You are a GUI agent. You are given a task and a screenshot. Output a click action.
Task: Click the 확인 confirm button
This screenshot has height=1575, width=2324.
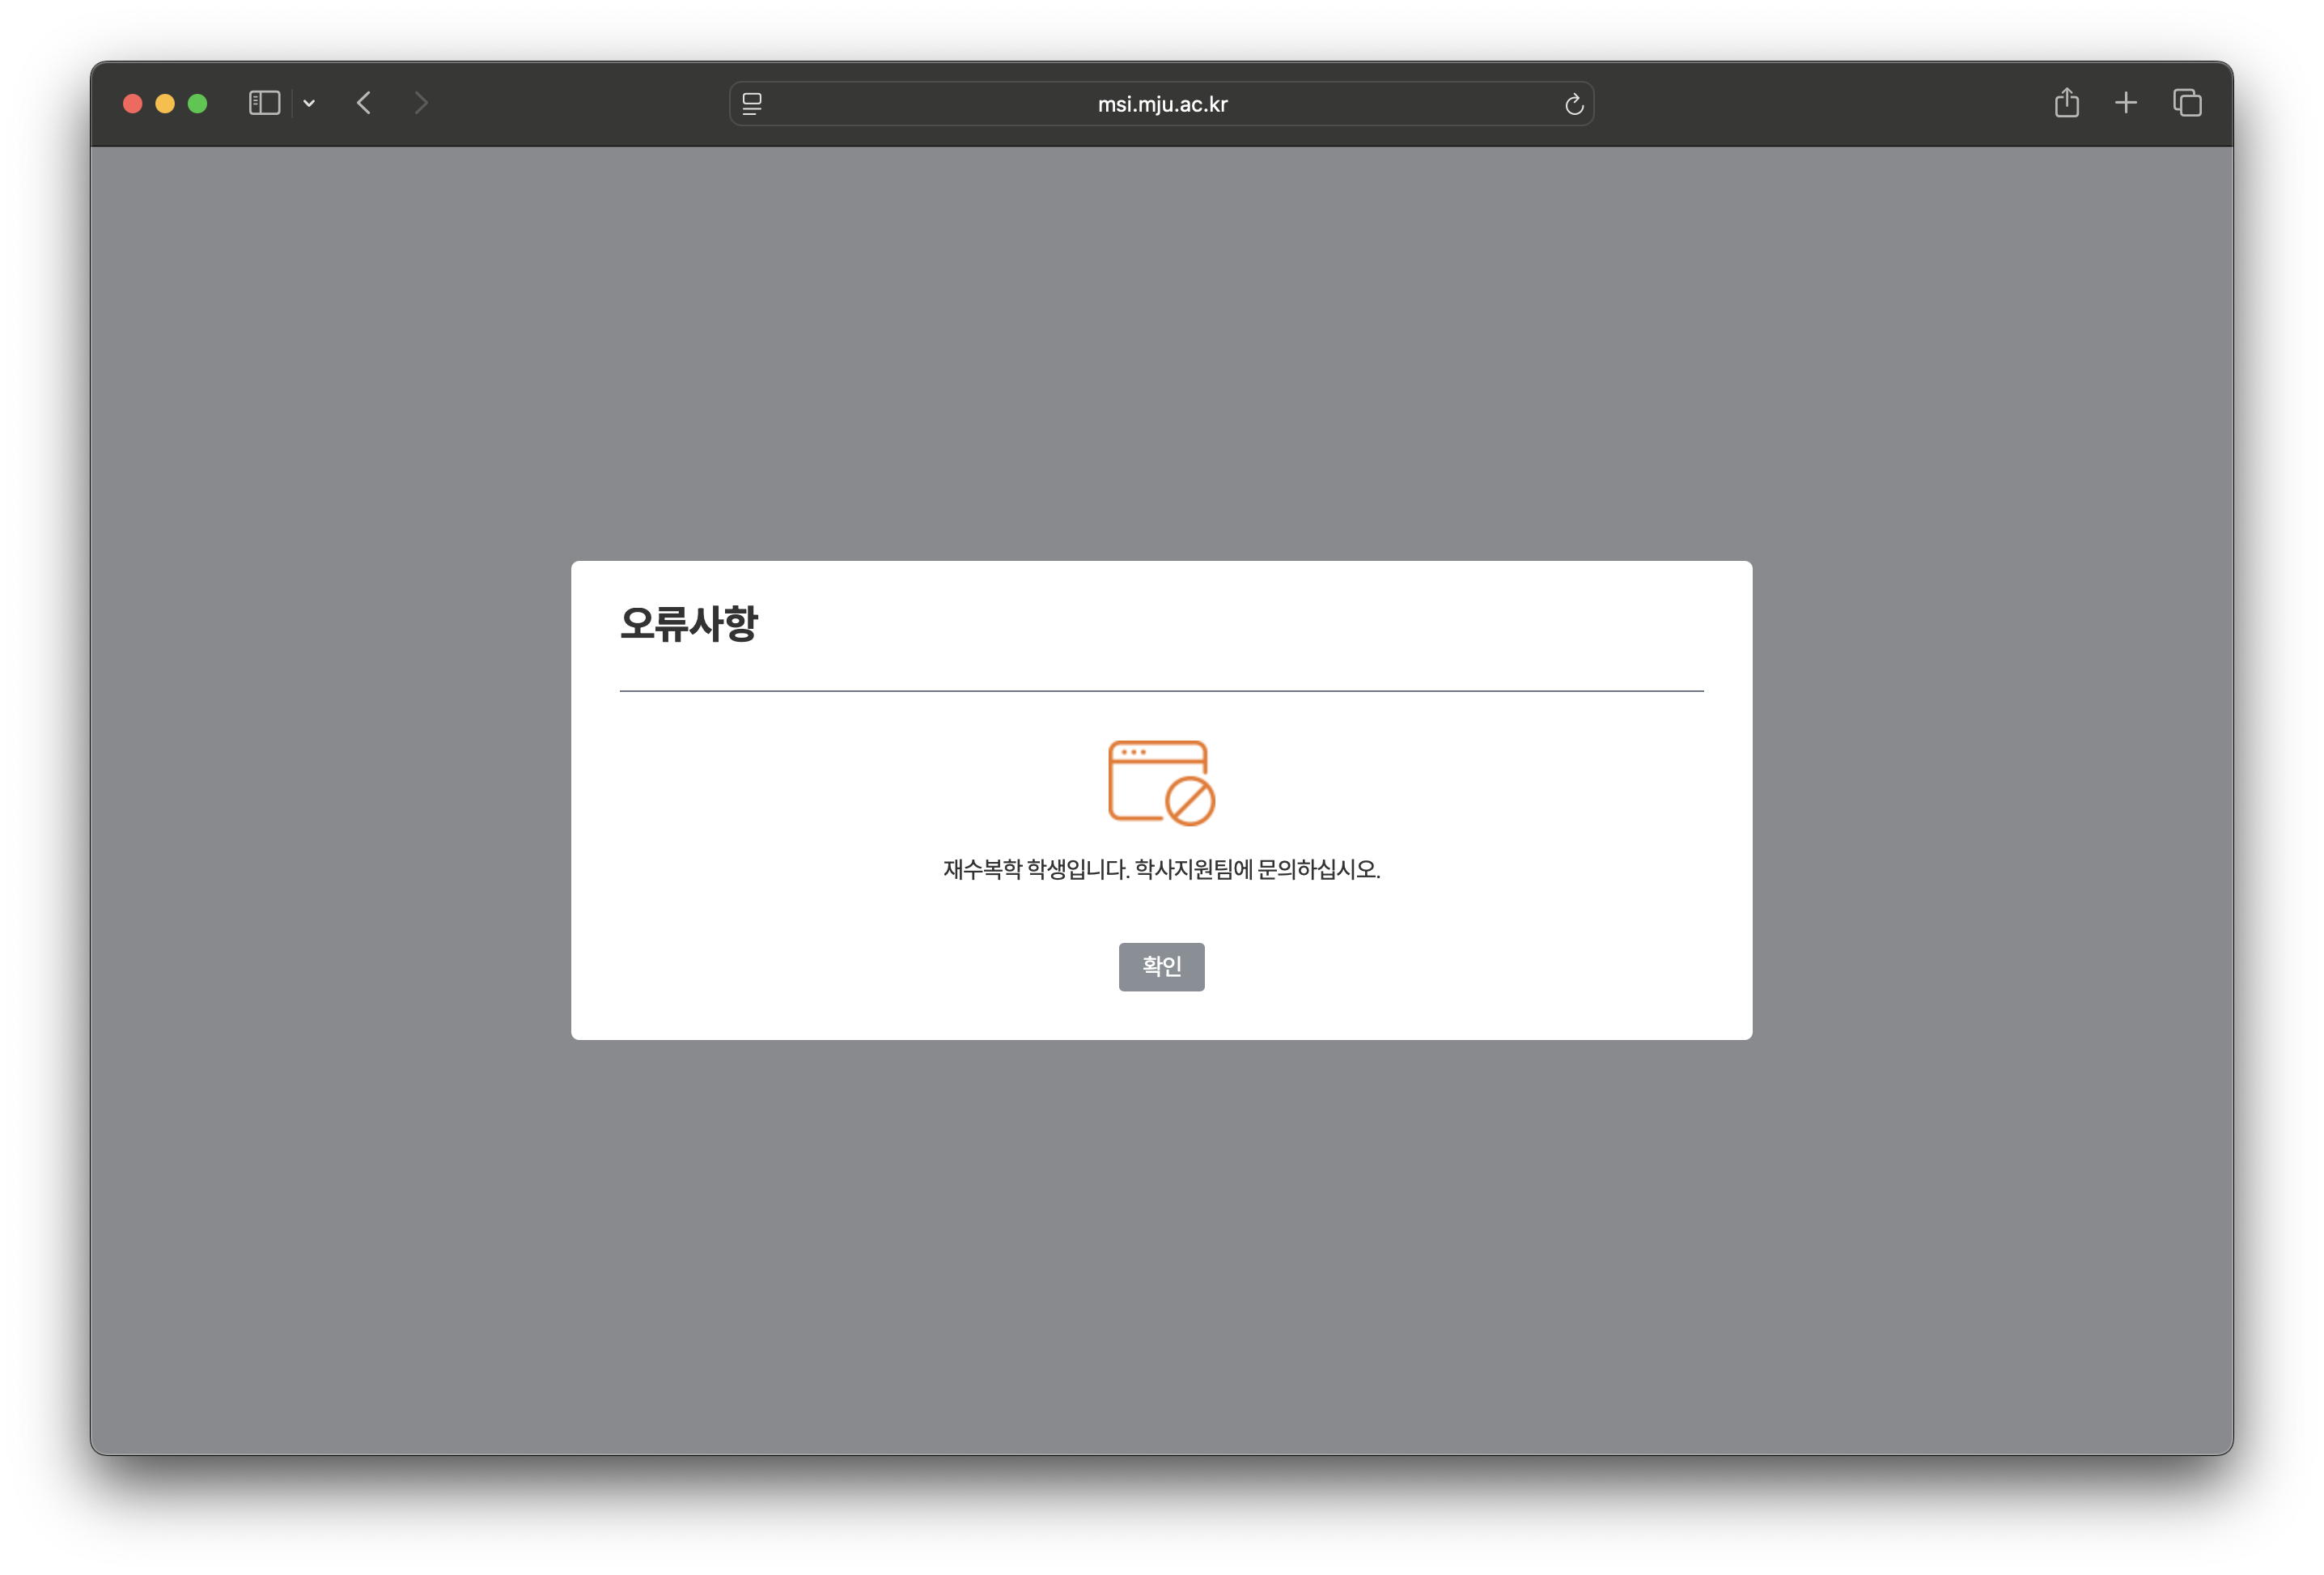[1161, 966]
